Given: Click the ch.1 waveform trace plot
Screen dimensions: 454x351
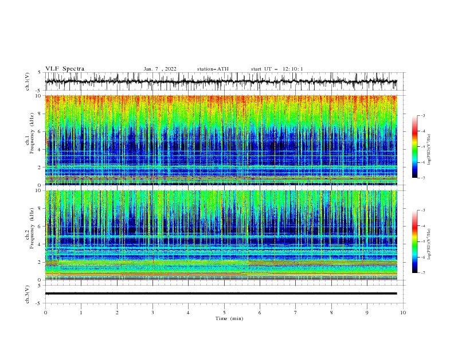Looking at the screenshot, I should coord(221,81).
